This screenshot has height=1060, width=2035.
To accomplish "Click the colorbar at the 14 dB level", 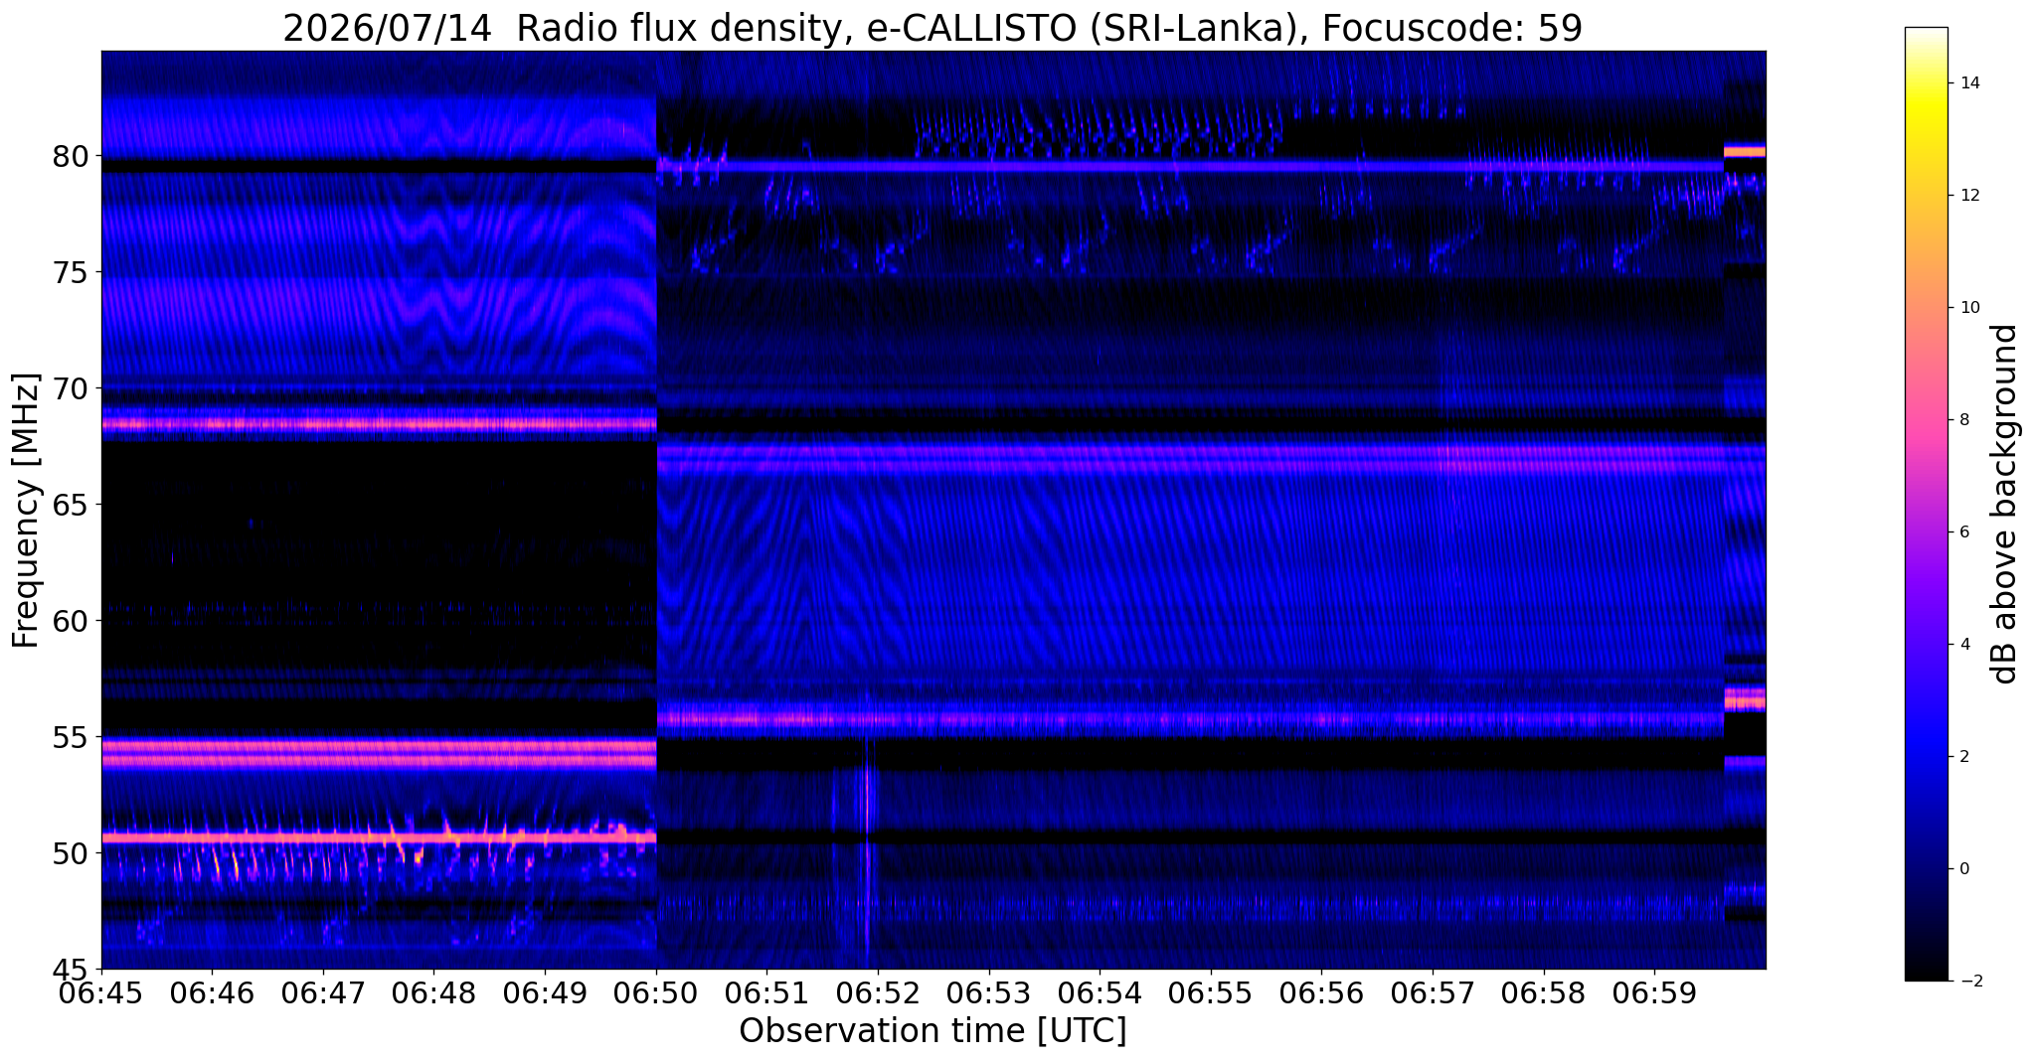I will [x=1926, y=82].
